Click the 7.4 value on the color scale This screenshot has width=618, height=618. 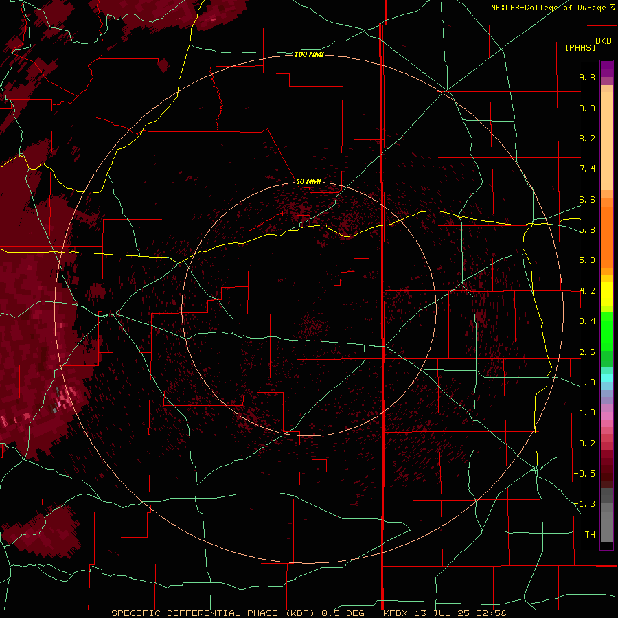[587, 169]
